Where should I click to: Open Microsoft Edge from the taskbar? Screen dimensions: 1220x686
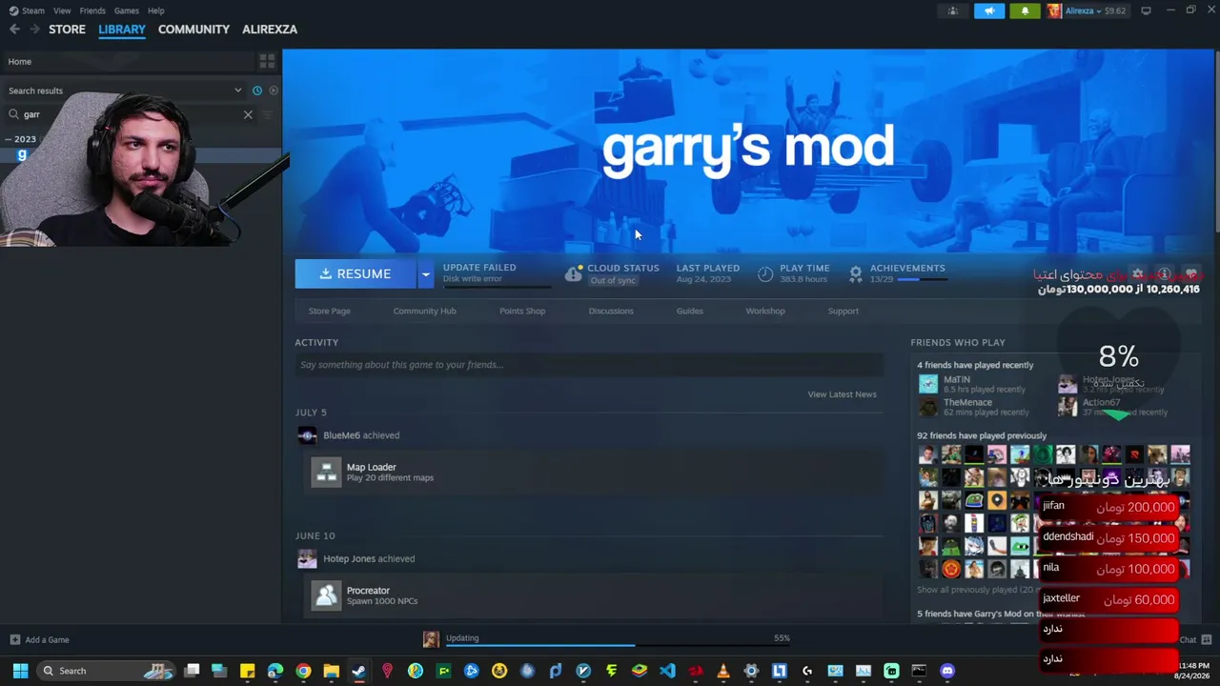click(275, 671)
